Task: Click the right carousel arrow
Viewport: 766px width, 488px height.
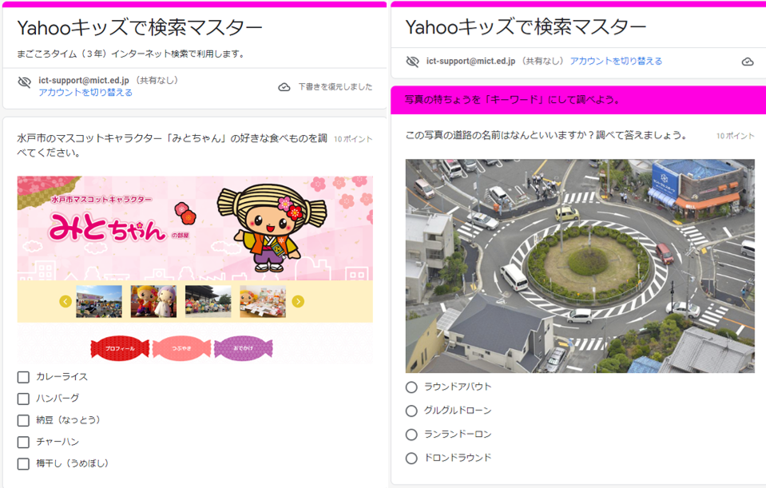Action: 298,301
